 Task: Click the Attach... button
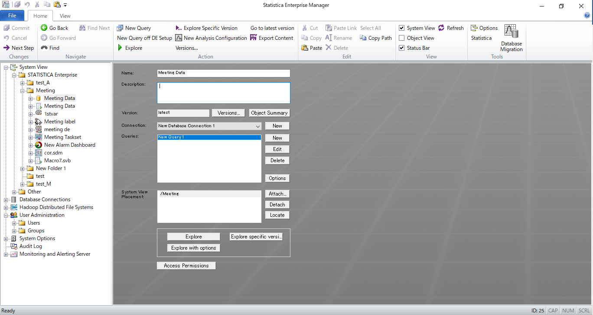(x=277, y=194)
